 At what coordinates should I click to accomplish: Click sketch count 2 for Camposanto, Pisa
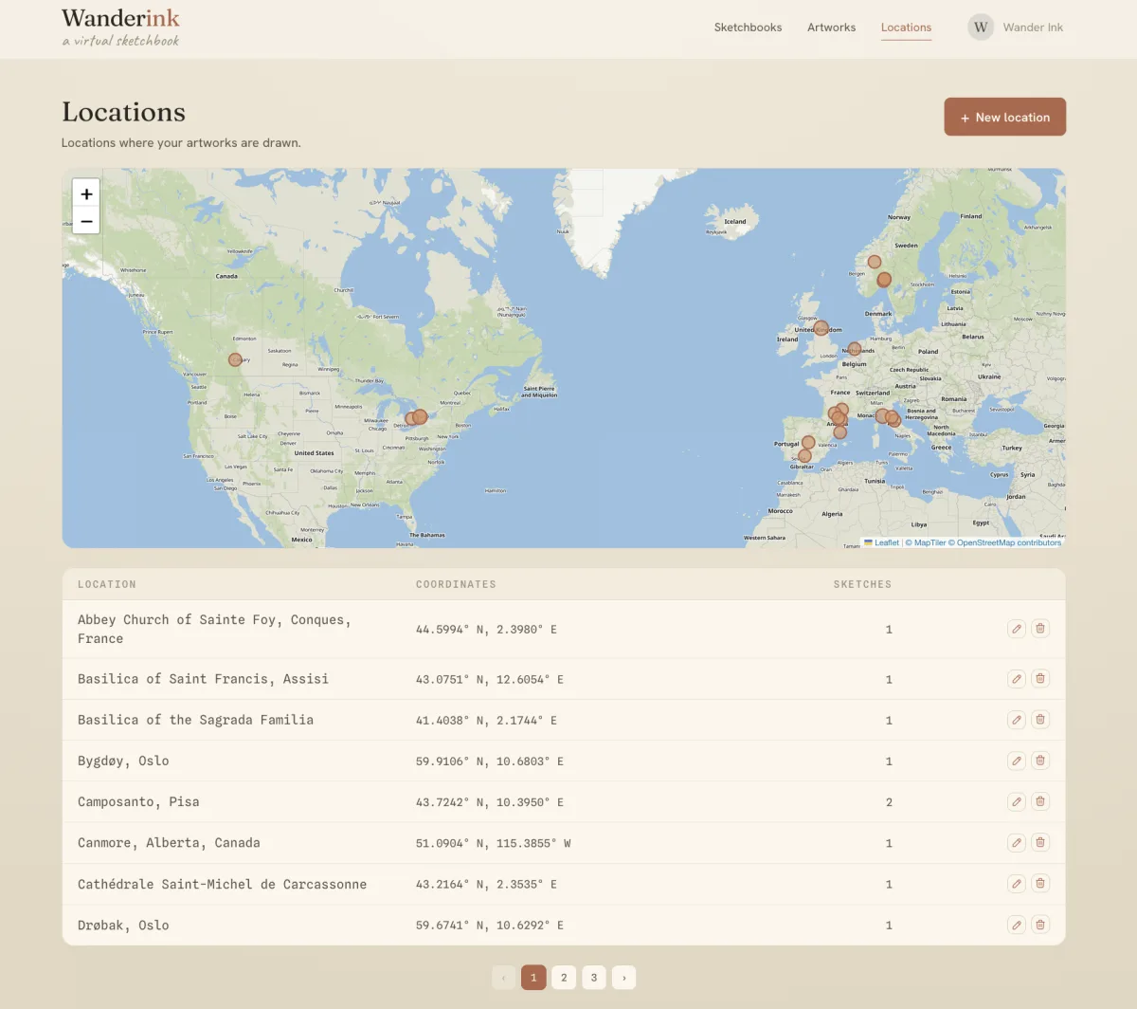889,802
